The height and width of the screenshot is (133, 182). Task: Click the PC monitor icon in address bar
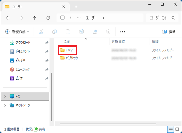point(62,18)
